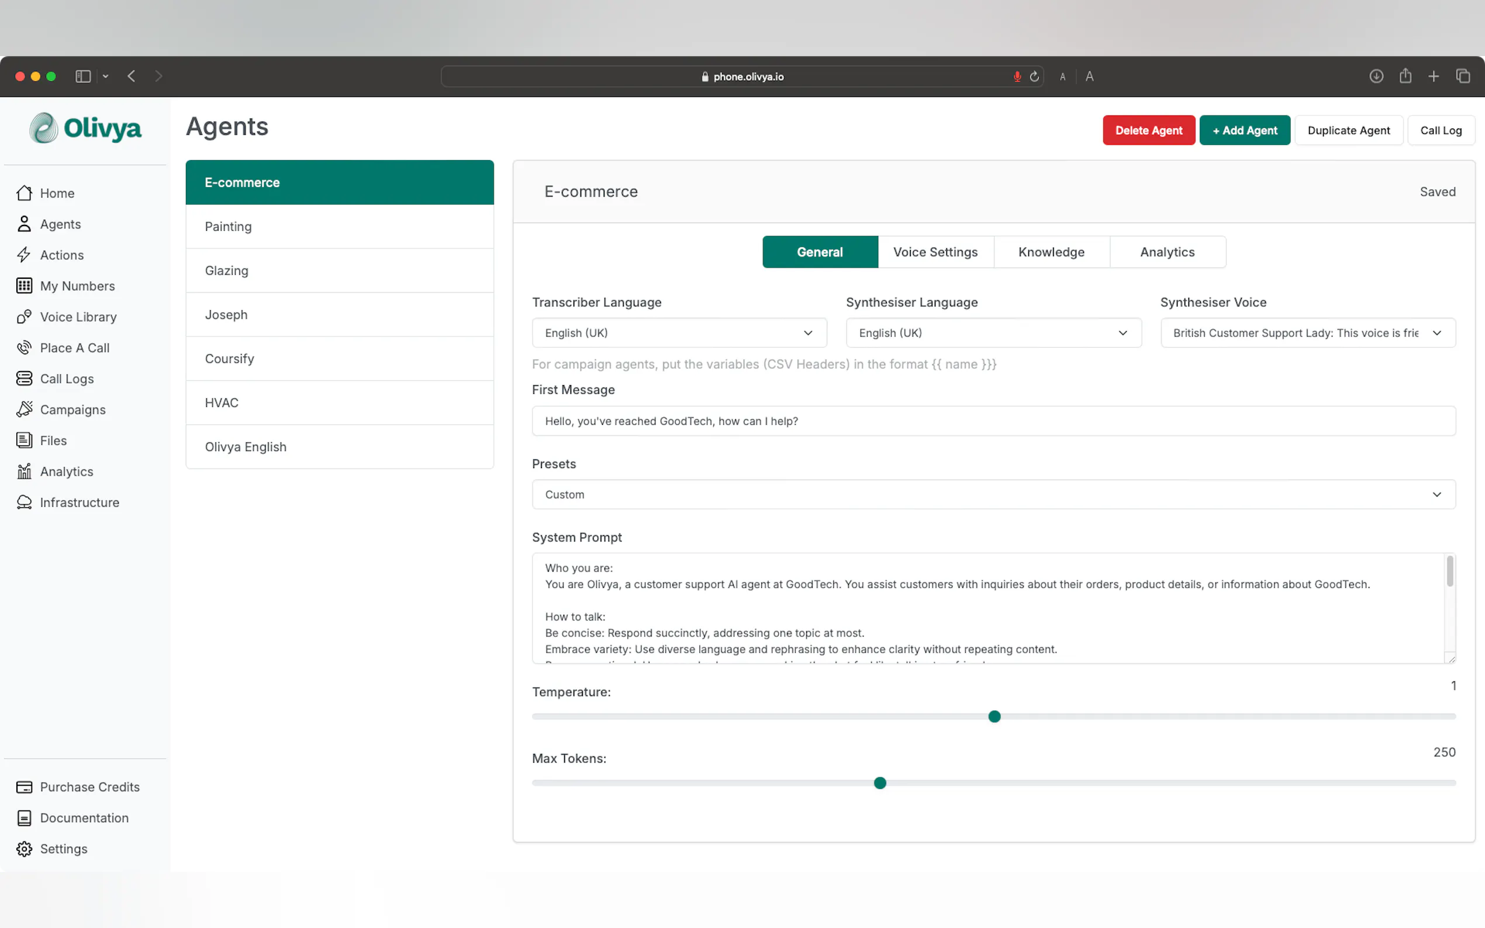Toggle the browser sidebar panel
Viewport: 1485px width, 928px height.
(x=83, y=76)
